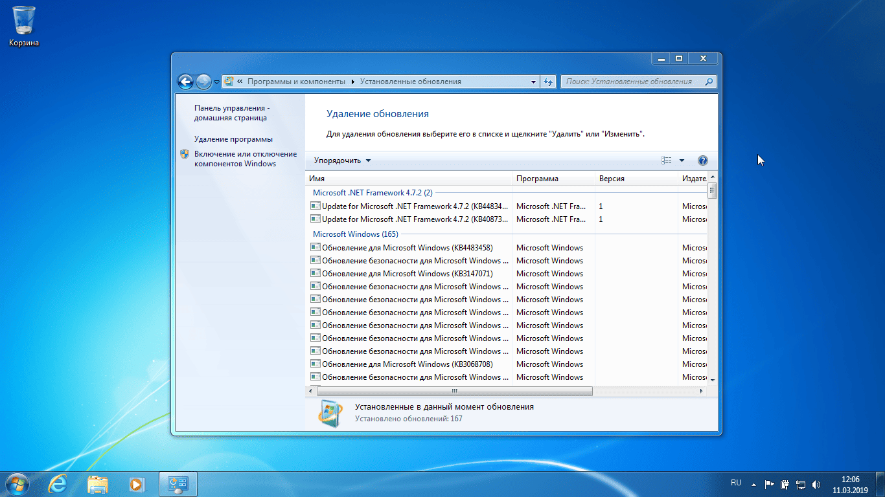Click Microsoft Windows program cell in KB4483458 row

tap(549, 247)
